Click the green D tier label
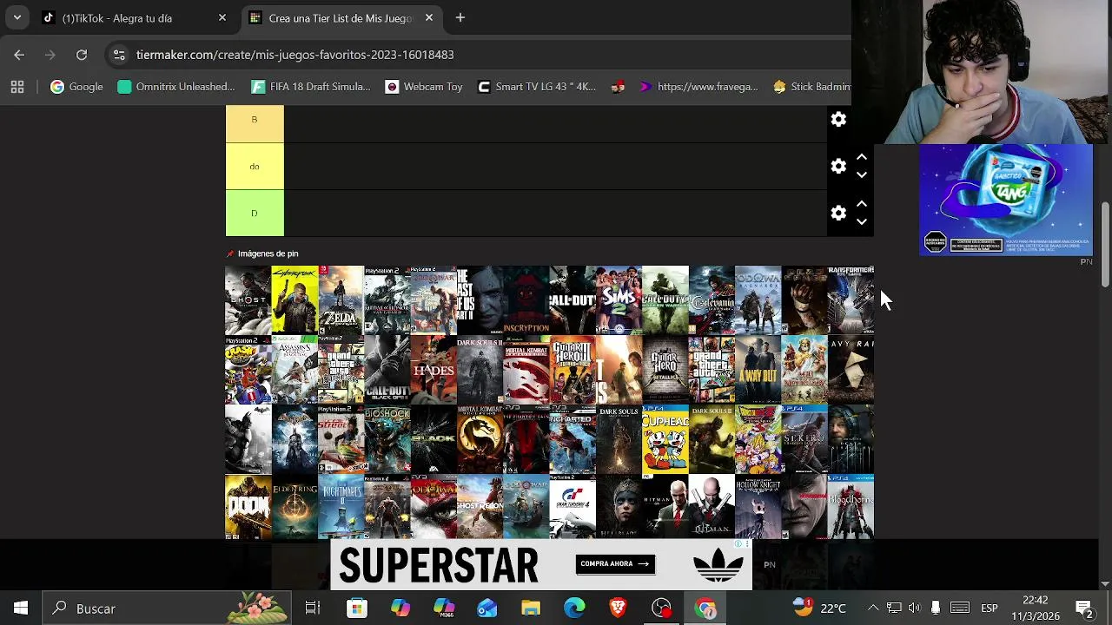 click(255, 213)
